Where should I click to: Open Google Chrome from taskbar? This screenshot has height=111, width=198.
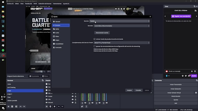pyautogui.click(x=3, y=17)
